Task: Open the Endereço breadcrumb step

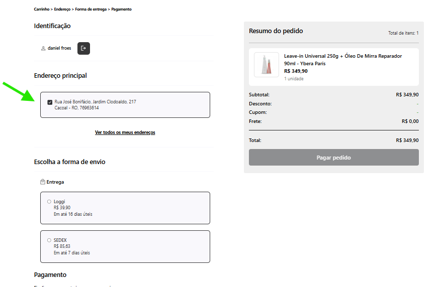Action: click(62, 9)
